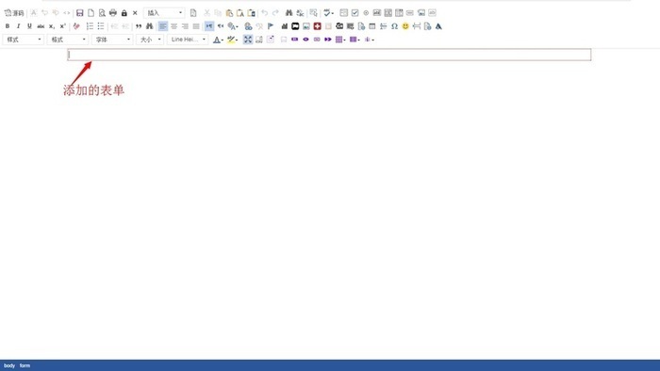Screen dimensions: 660x371
Task: Click the 源码 source button
Action: point(14,13)
